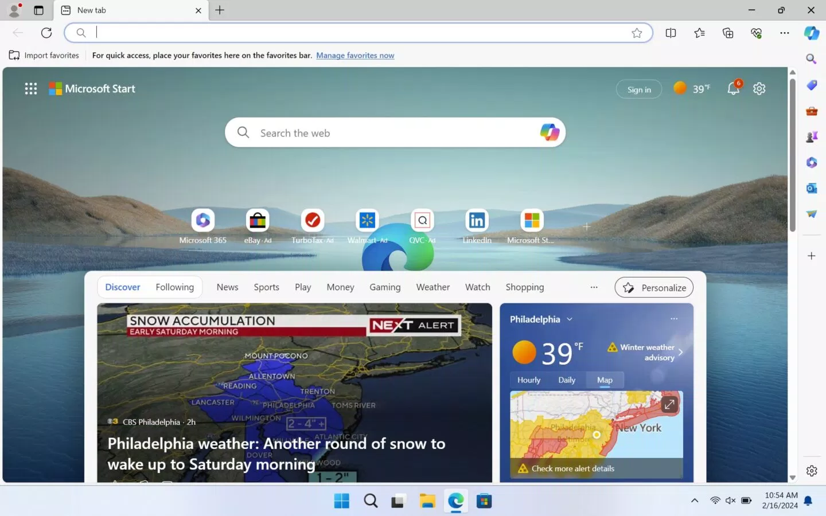The height and width of the screenshot is (516, 826).
Task: Click Import favorites
Action: 44,56
